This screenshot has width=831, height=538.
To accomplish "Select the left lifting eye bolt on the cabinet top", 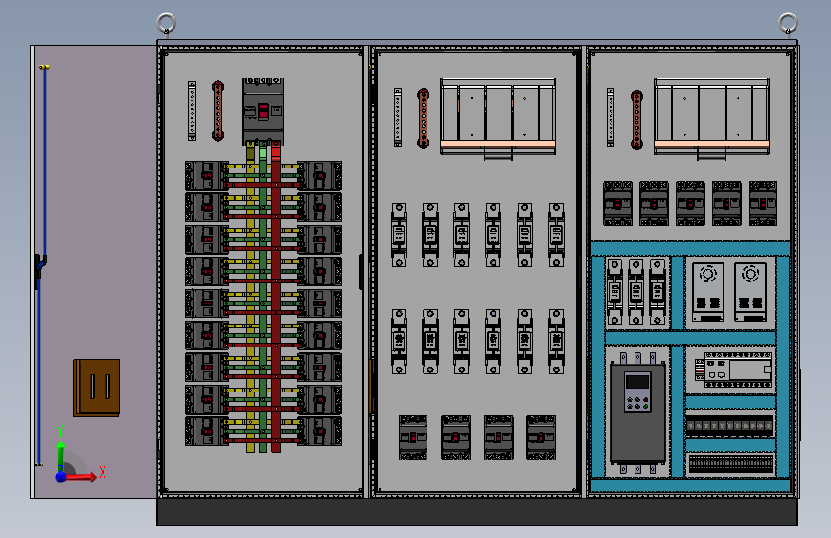I will (167, 25).
